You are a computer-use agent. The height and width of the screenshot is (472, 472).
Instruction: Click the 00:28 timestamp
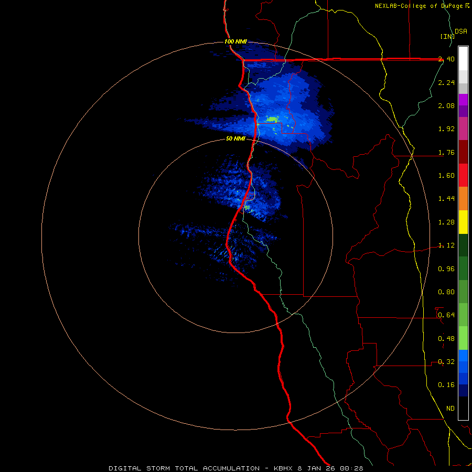click(x=351, y=468)
